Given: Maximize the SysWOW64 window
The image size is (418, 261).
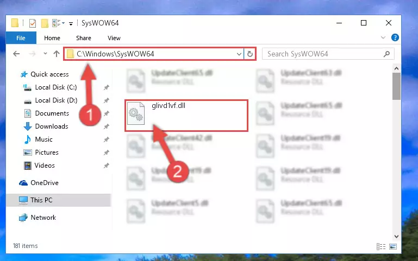Looking at the screenshot, I should (363, 23).
